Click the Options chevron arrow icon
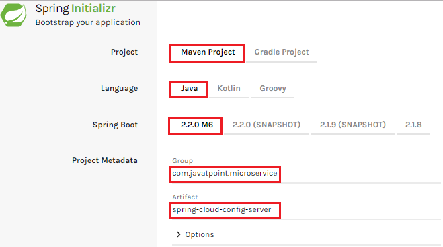Screen dimensions: 443x247 (178, 234)
